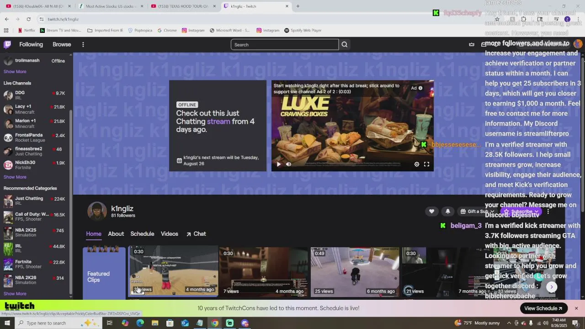Click the Twitch search input field
Viewport: 585px width, 329px height.
[284, 44]
